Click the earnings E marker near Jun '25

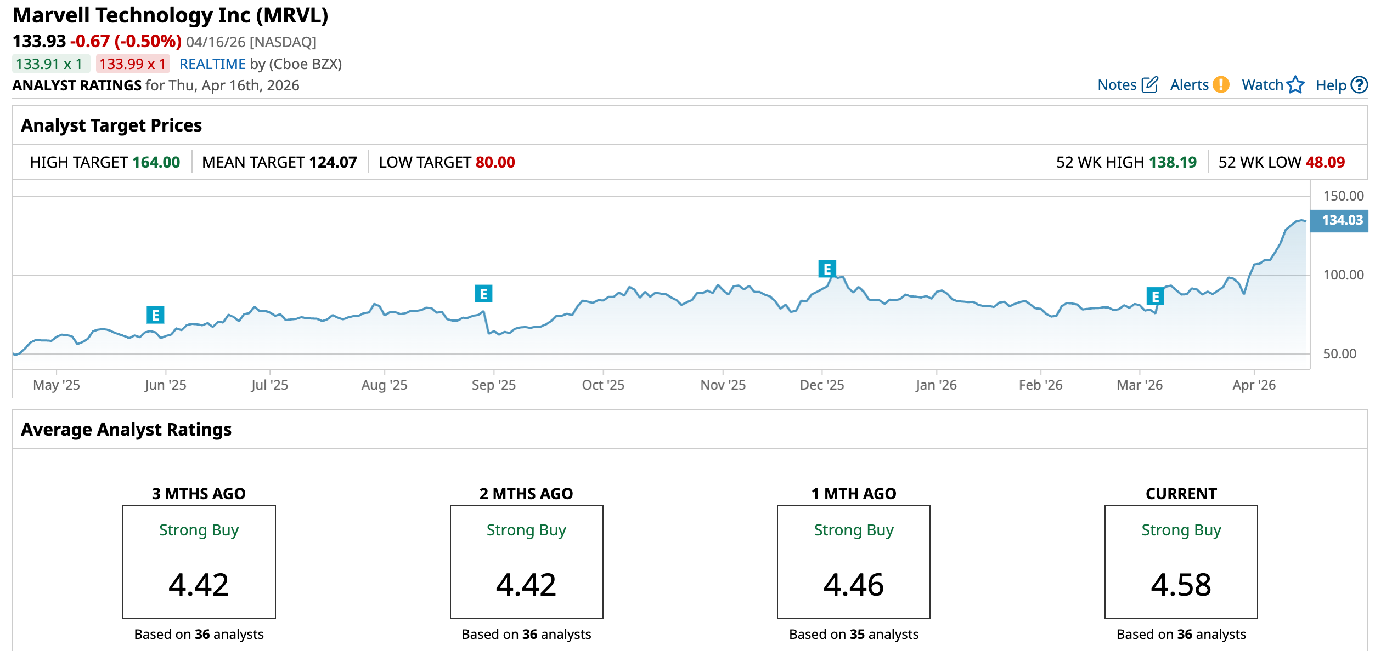click(155, 315)
